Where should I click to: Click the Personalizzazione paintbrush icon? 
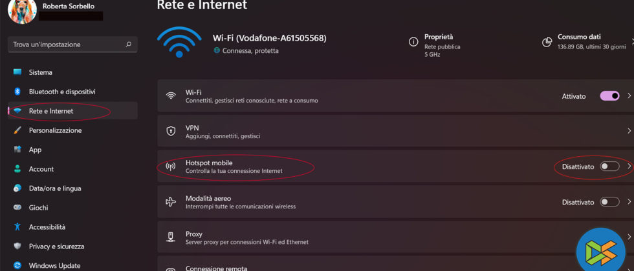[x=17, y=130]
